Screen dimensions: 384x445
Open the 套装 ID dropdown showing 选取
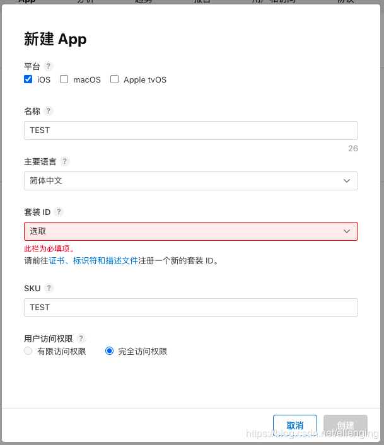[x=190, y=231]
